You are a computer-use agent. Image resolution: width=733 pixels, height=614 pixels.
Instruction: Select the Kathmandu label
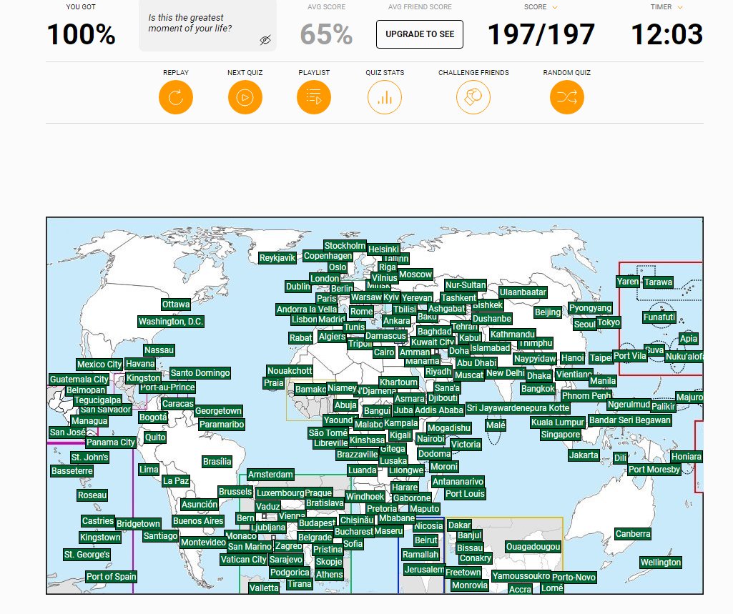[x=512, y=334]
